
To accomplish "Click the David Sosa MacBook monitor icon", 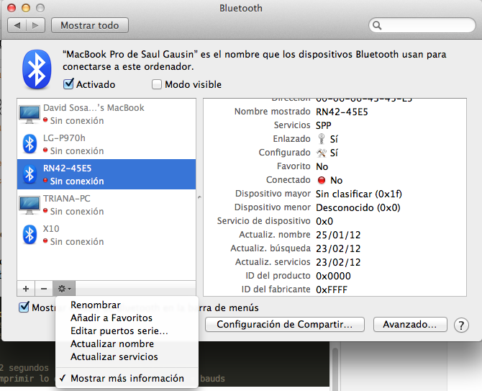I will [29, 114].
